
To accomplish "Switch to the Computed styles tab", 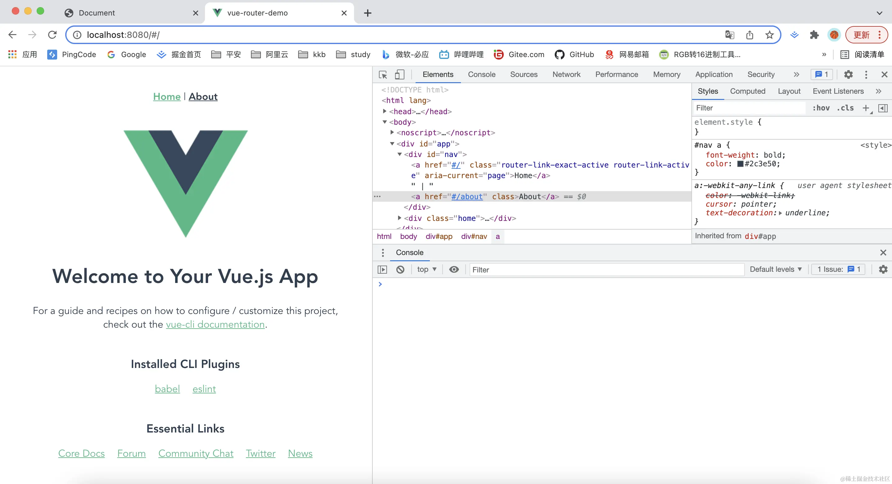I will tap(748, 91).
